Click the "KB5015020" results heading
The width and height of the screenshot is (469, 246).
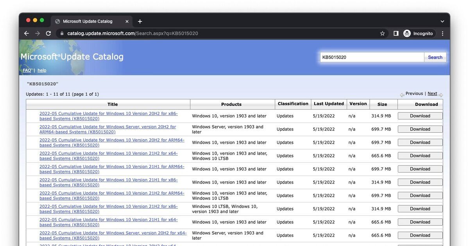(x=43, y=84)
